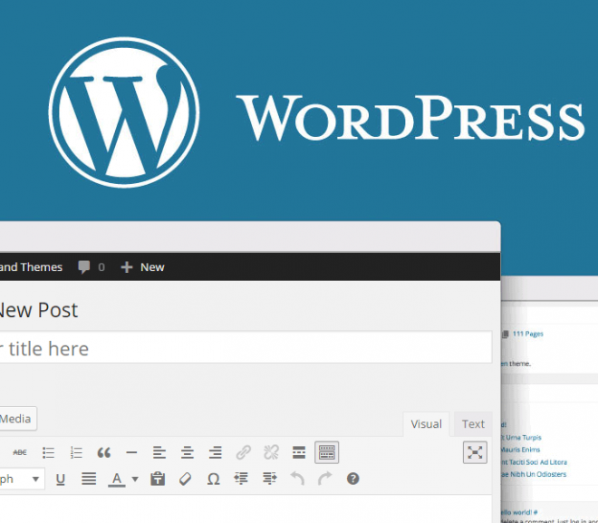This screenshot has width=598, height=523.
Task: Open the Urna Turpis post link
Action: (x=523, y=438)
